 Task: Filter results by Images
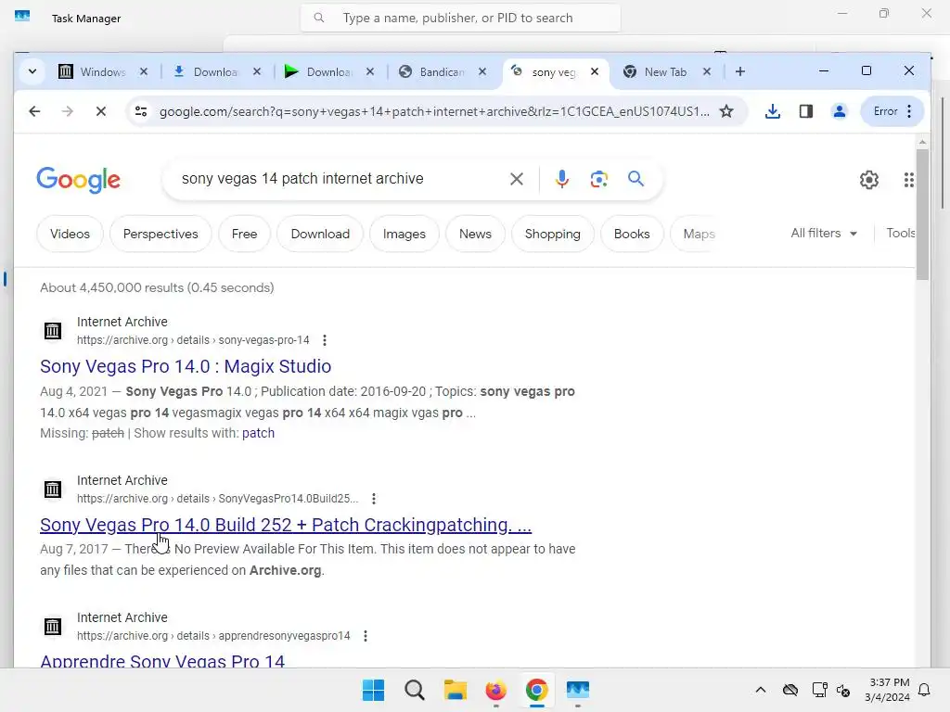click(x=404, y=234)
